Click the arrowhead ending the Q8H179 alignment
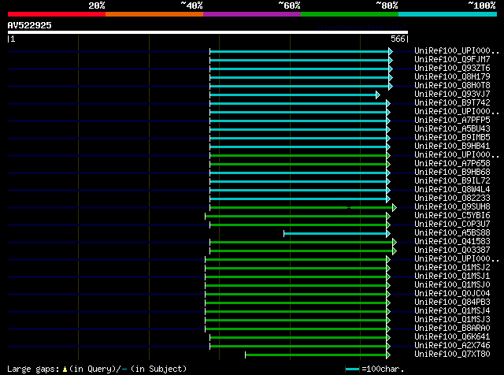 [x=391, y=77]
